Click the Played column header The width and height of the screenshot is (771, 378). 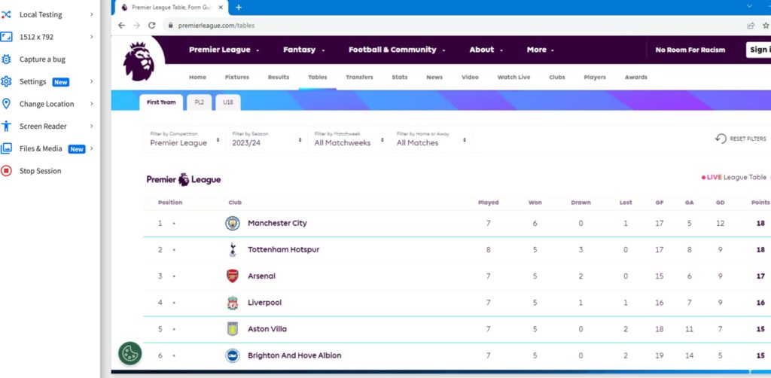point(488,203)
